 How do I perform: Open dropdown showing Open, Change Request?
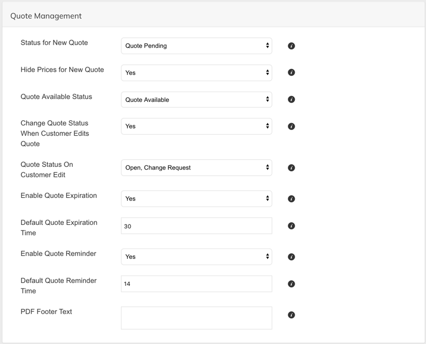click(x=196, y=167)
